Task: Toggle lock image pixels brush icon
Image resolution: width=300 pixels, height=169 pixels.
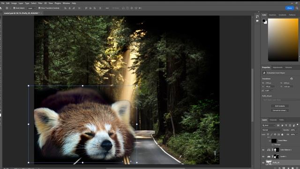Action: tap(271, 134)
